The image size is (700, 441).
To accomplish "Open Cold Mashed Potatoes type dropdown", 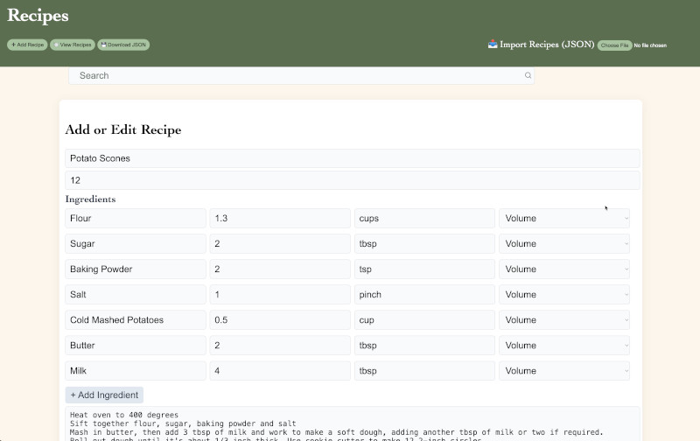I will [563, 320].
